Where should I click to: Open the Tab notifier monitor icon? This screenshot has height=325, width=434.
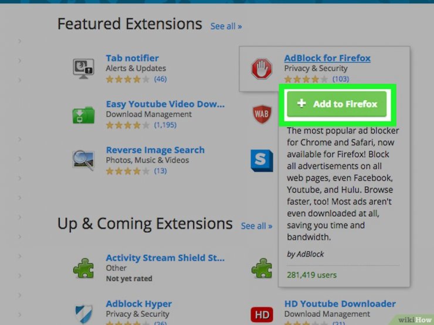[x=83, y=69]
